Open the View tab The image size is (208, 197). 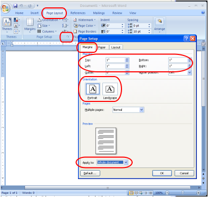pos(133,13)
